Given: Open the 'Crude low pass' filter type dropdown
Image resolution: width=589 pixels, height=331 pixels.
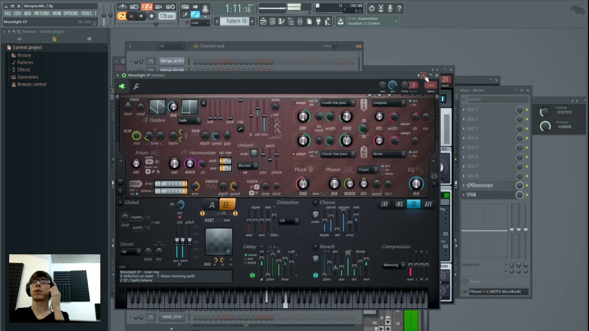Looking at the screenshot, I should (x=337, y=103).
